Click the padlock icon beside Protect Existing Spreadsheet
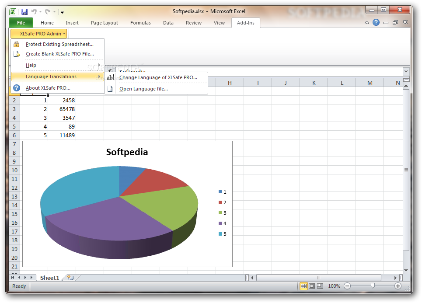 click(x=17, y=44)
